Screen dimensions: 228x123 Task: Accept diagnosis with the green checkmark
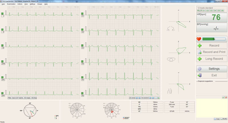coord(223,97)
